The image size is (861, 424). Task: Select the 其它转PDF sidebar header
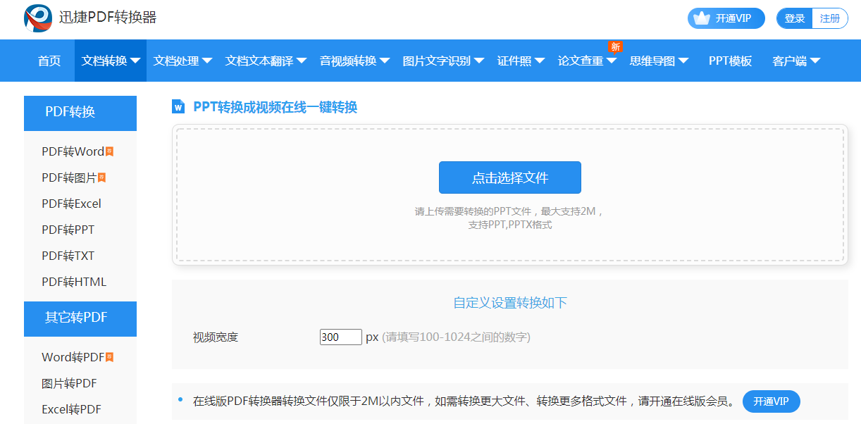coord(80,318)
